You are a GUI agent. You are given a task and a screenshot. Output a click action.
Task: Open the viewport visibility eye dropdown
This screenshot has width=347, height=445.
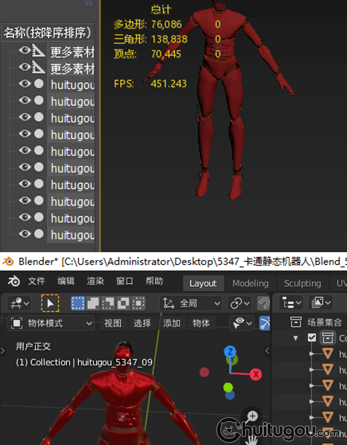coord(243,323)
